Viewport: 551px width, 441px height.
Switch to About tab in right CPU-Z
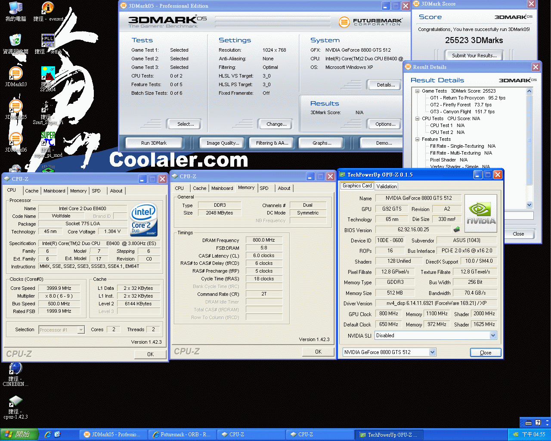pos(284,188)
